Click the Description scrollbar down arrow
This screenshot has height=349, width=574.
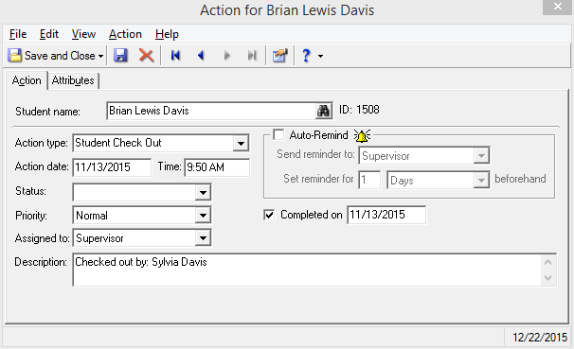(x=548, y=278)
